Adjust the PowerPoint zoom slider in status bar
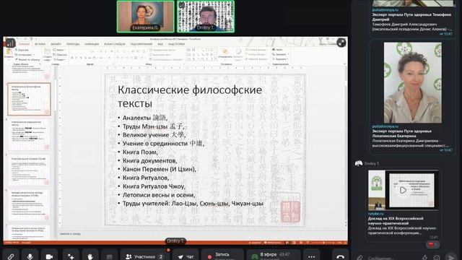This screenshot has height=260, width=462. point(324,243)
